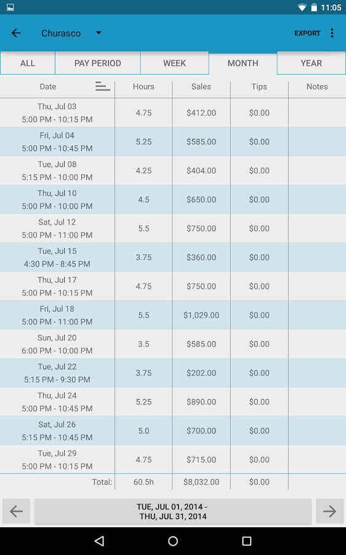Open the Fri, Jul 18 shift entry
This screenshot has height=555, width=346.
(x=173, y=315)
